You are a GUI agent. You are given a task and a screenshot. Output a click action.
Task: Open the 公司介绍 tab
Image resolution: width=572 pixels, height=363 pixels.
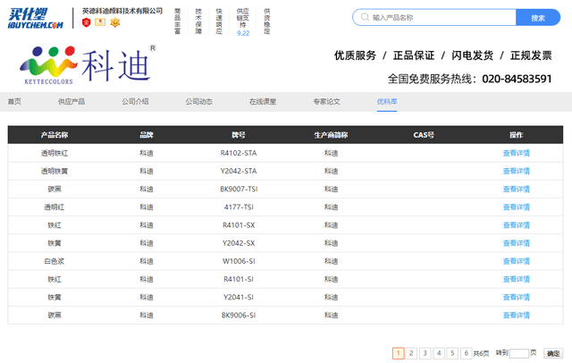(x=135, y=101)
